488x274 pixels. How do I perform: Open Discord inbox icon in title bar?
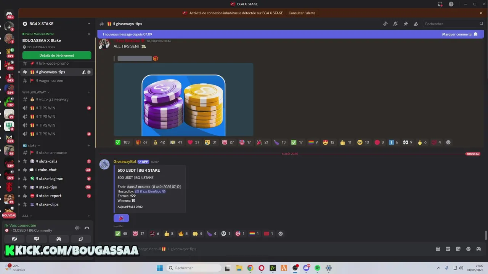pyautogui.click(x=440, y=4)
